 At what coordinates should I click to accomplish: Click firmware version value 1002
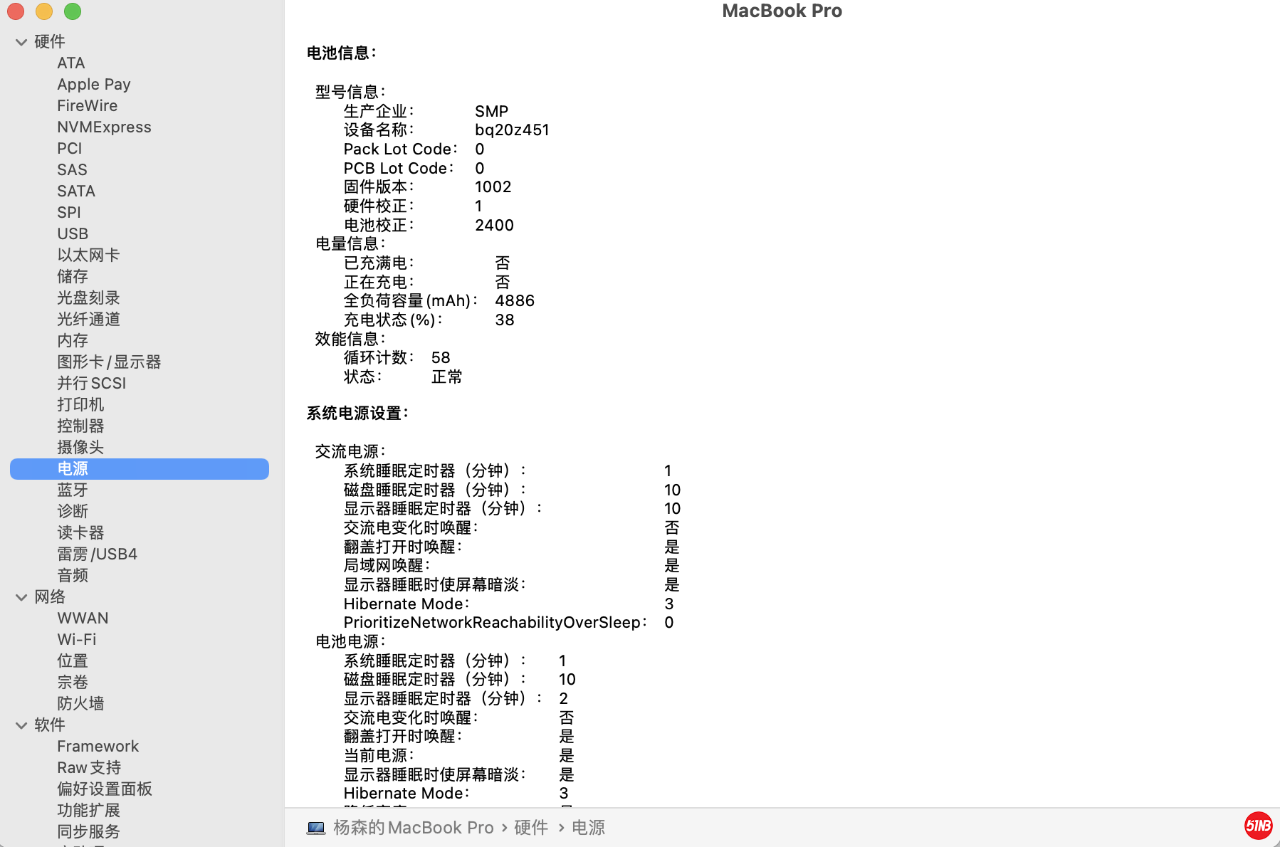[493, 187]
